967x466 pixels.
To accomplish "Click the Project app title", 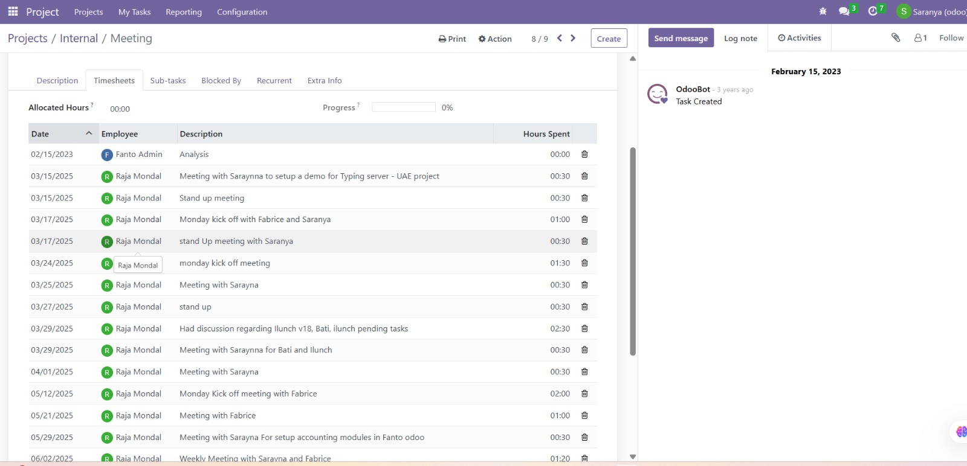I will pos(42,12).
